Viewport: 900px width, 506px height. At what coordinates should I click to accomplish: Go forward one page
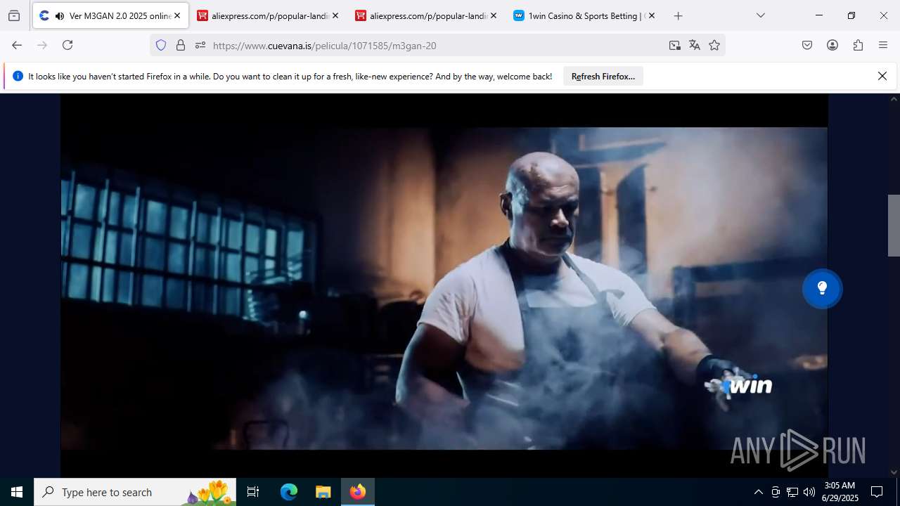[42, 45]
